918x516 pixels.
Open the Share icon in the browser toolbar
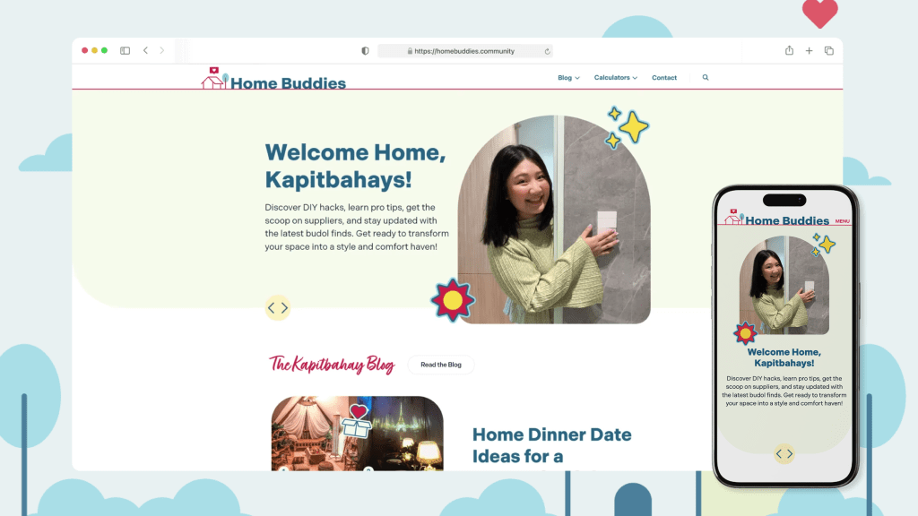pos(789,50)
